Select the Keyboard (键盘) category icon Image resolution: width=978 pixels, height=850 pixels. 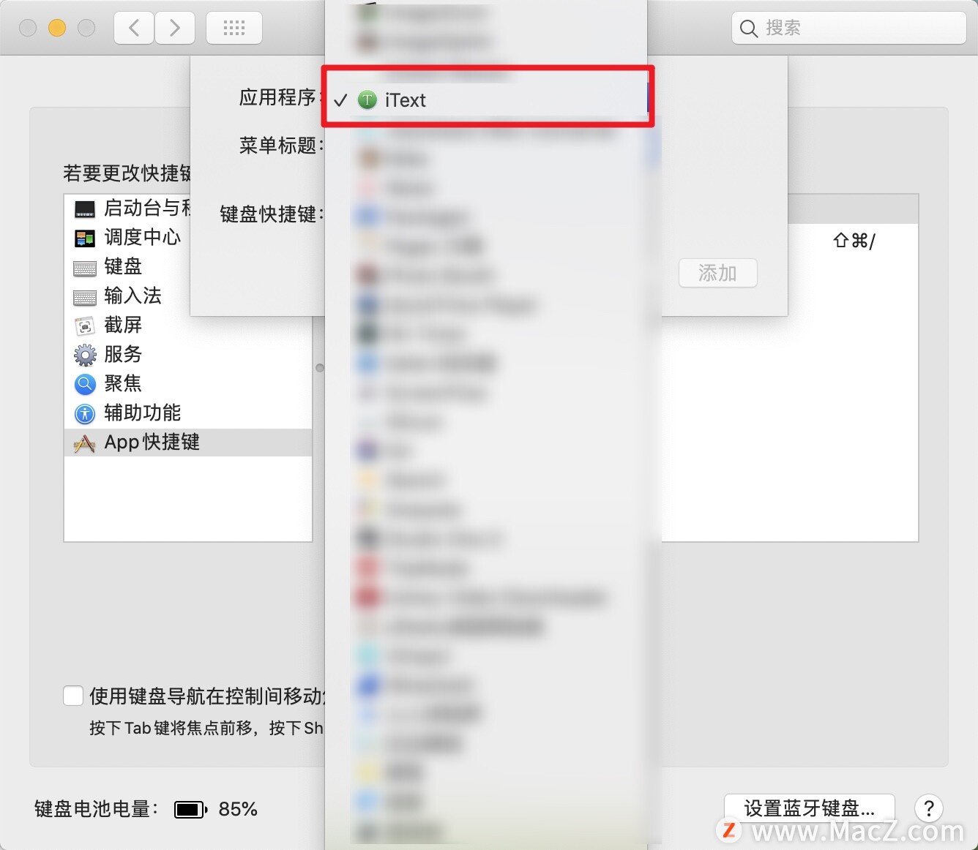click(x=85, y=268)
